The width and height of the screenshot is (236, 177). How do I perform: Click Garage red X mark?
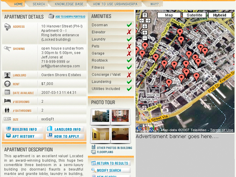129,53
